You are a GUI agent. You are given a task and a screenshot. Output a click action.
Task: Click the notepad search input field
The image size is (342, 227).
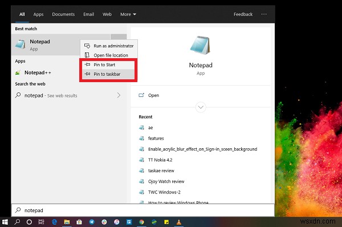[143, 210]
